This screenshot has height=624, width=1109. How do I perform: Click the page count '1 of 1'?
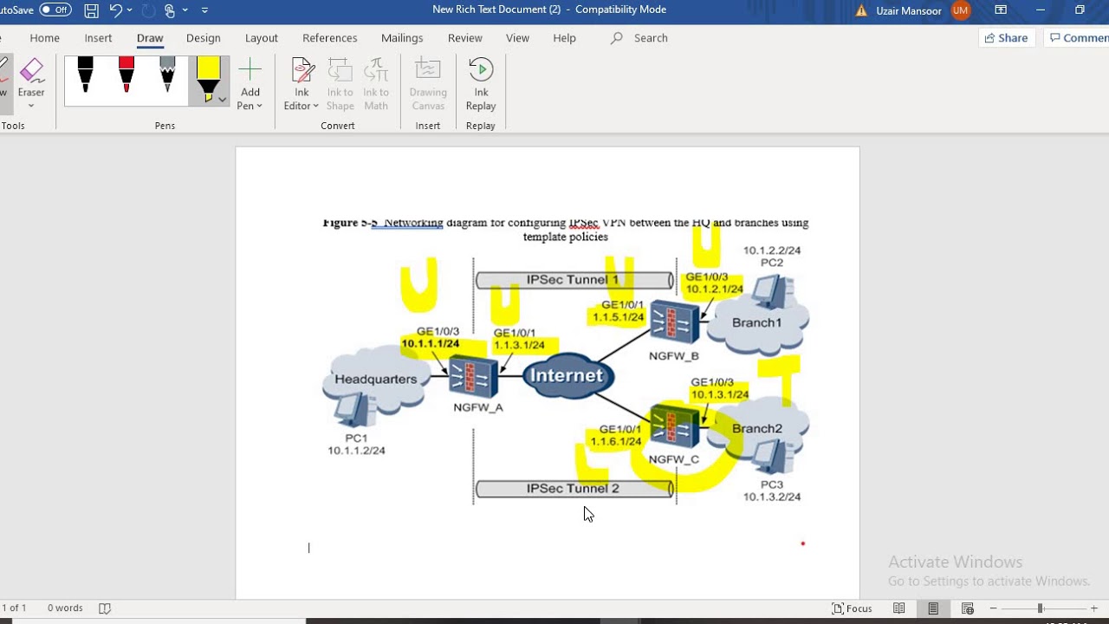coord(14,608)
